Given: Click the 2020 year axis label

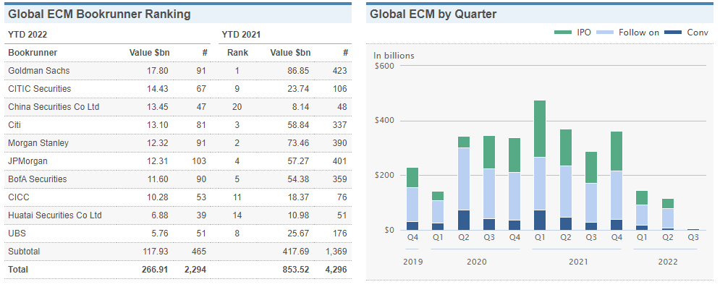Looking at the screenshot, I should click(x=477, y=262).
